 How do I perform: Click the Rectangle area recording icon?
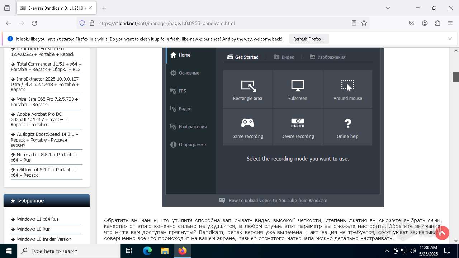248,86
